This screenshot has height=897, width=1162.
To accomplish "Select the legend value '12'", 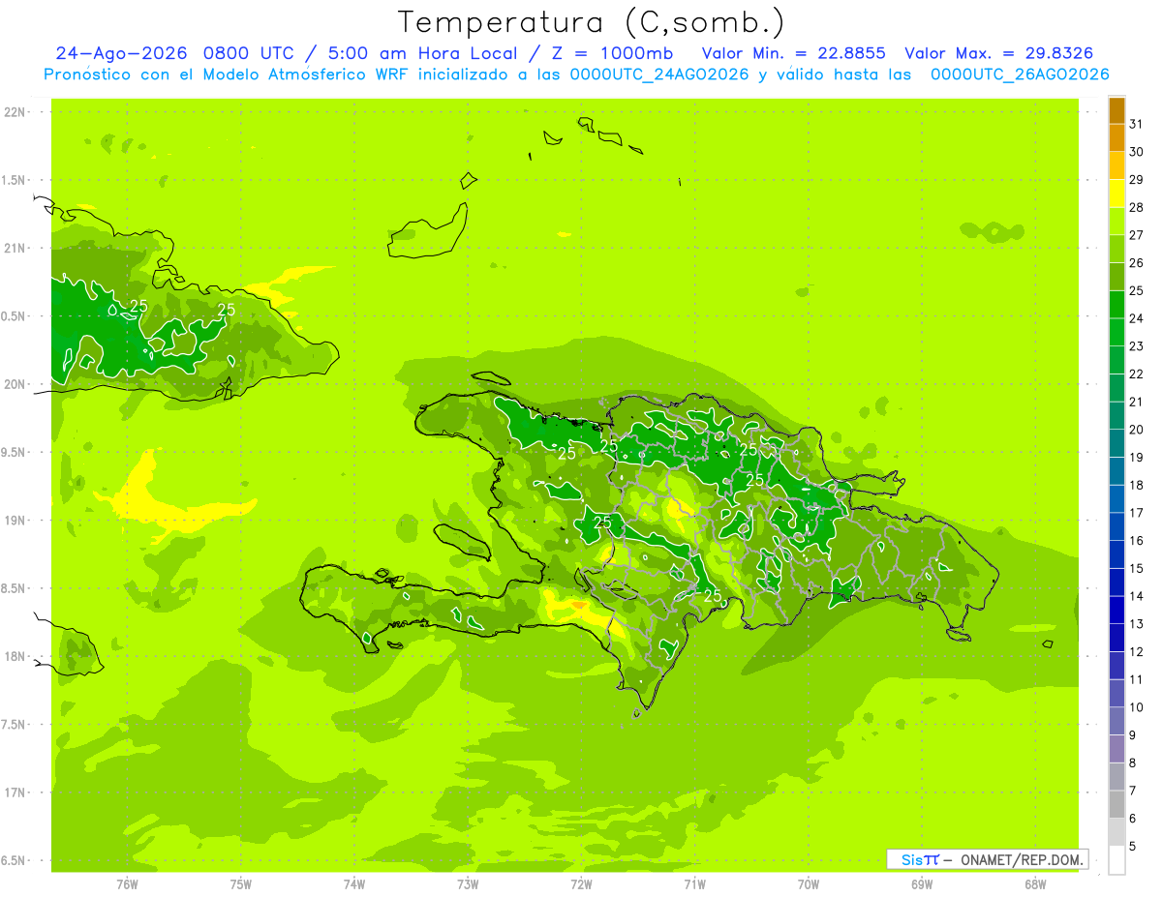I will pyautogui.click(x=1137, y=652).
